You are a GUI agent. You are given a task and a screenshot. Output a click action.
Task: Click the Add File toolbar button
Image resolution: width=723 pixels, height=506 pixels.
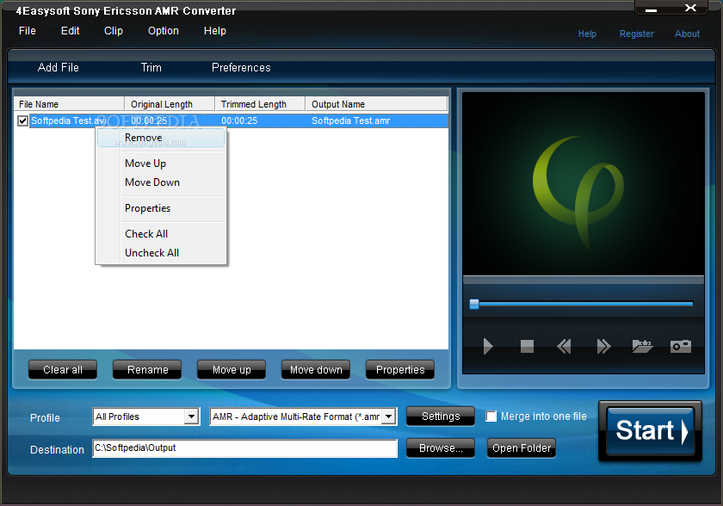pos(59,68)
